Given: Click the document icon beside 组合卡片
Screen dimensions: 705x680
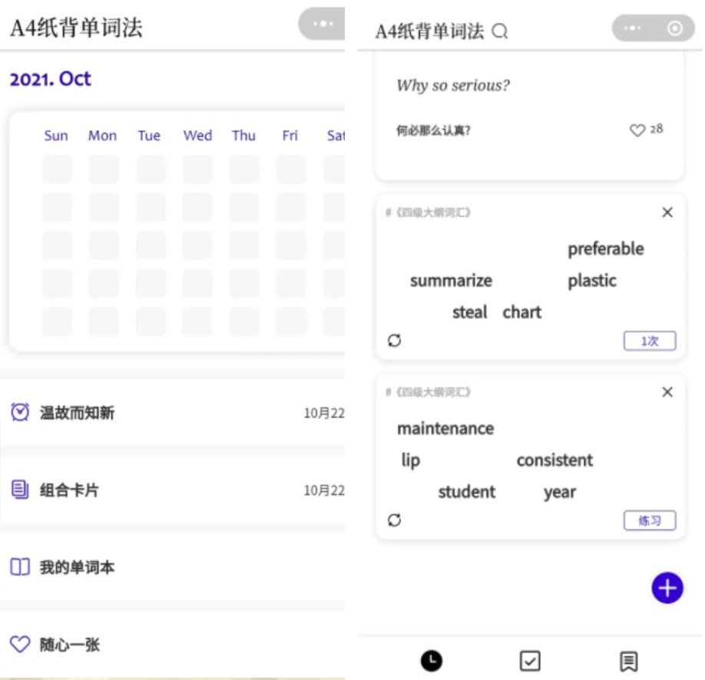Looking at the screenshot, I should [x=18, y=490].
